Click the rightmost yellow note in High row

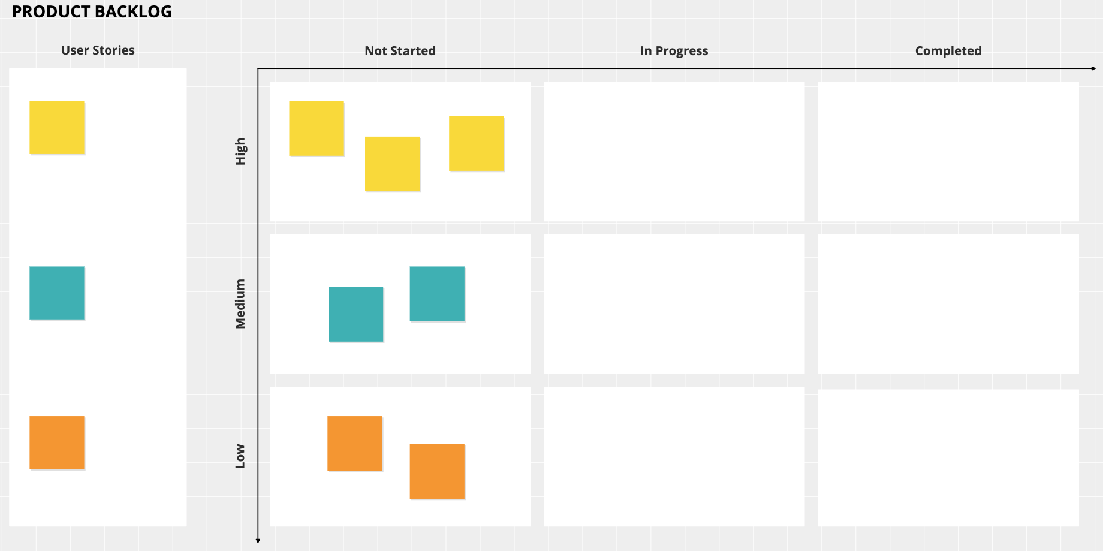(477, 143)
